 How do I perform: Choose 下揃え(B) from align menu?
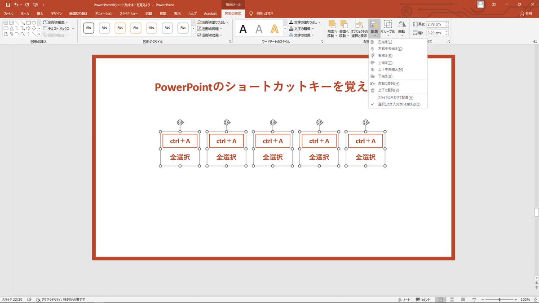tap(398, 76)
